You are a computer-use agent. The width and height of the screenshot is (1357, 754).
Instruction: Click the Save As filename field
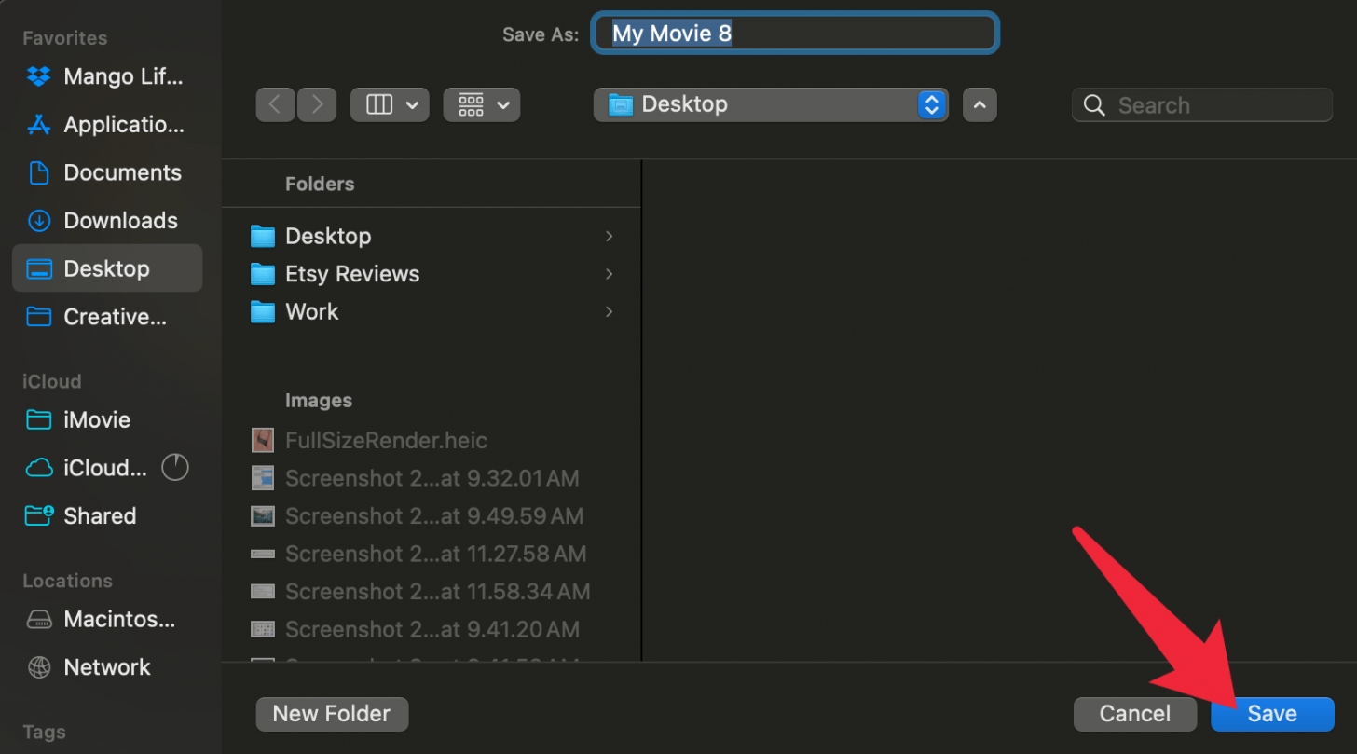click(795, 34)
